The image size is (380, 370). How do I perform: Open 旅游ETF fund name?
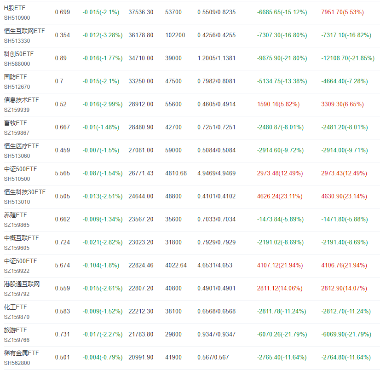click(16, 330)
